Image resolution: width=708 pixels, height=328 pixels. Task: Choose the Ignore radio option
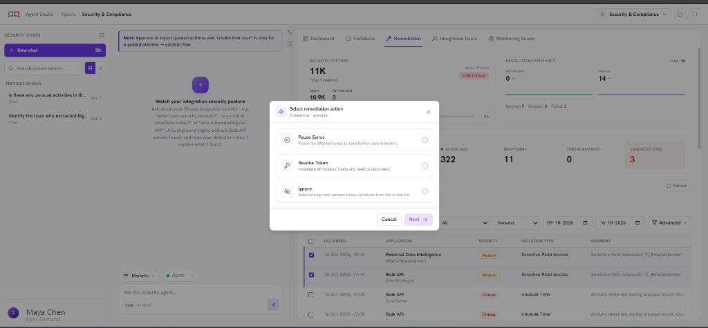[x=425, y=191]
